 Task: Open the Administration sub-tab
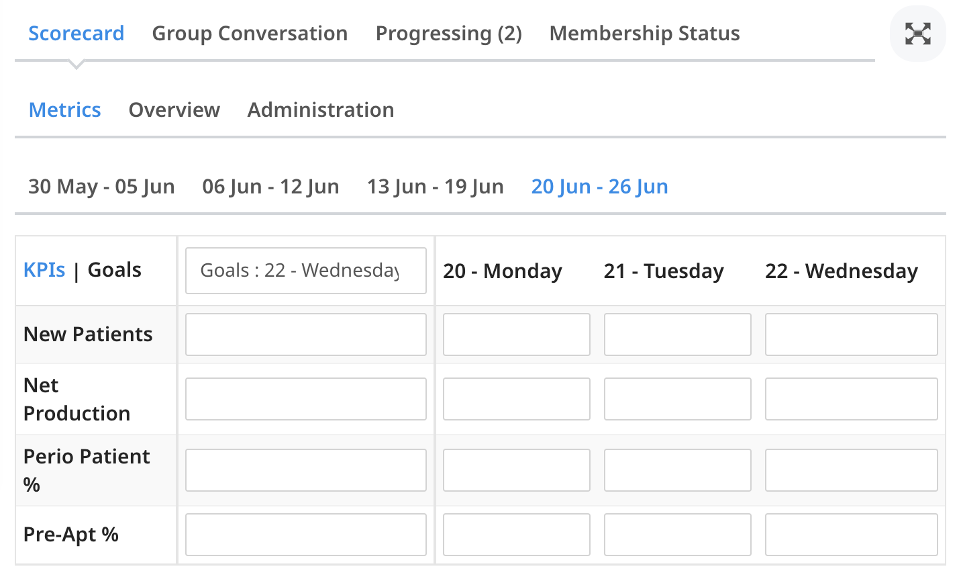(321, 110)
